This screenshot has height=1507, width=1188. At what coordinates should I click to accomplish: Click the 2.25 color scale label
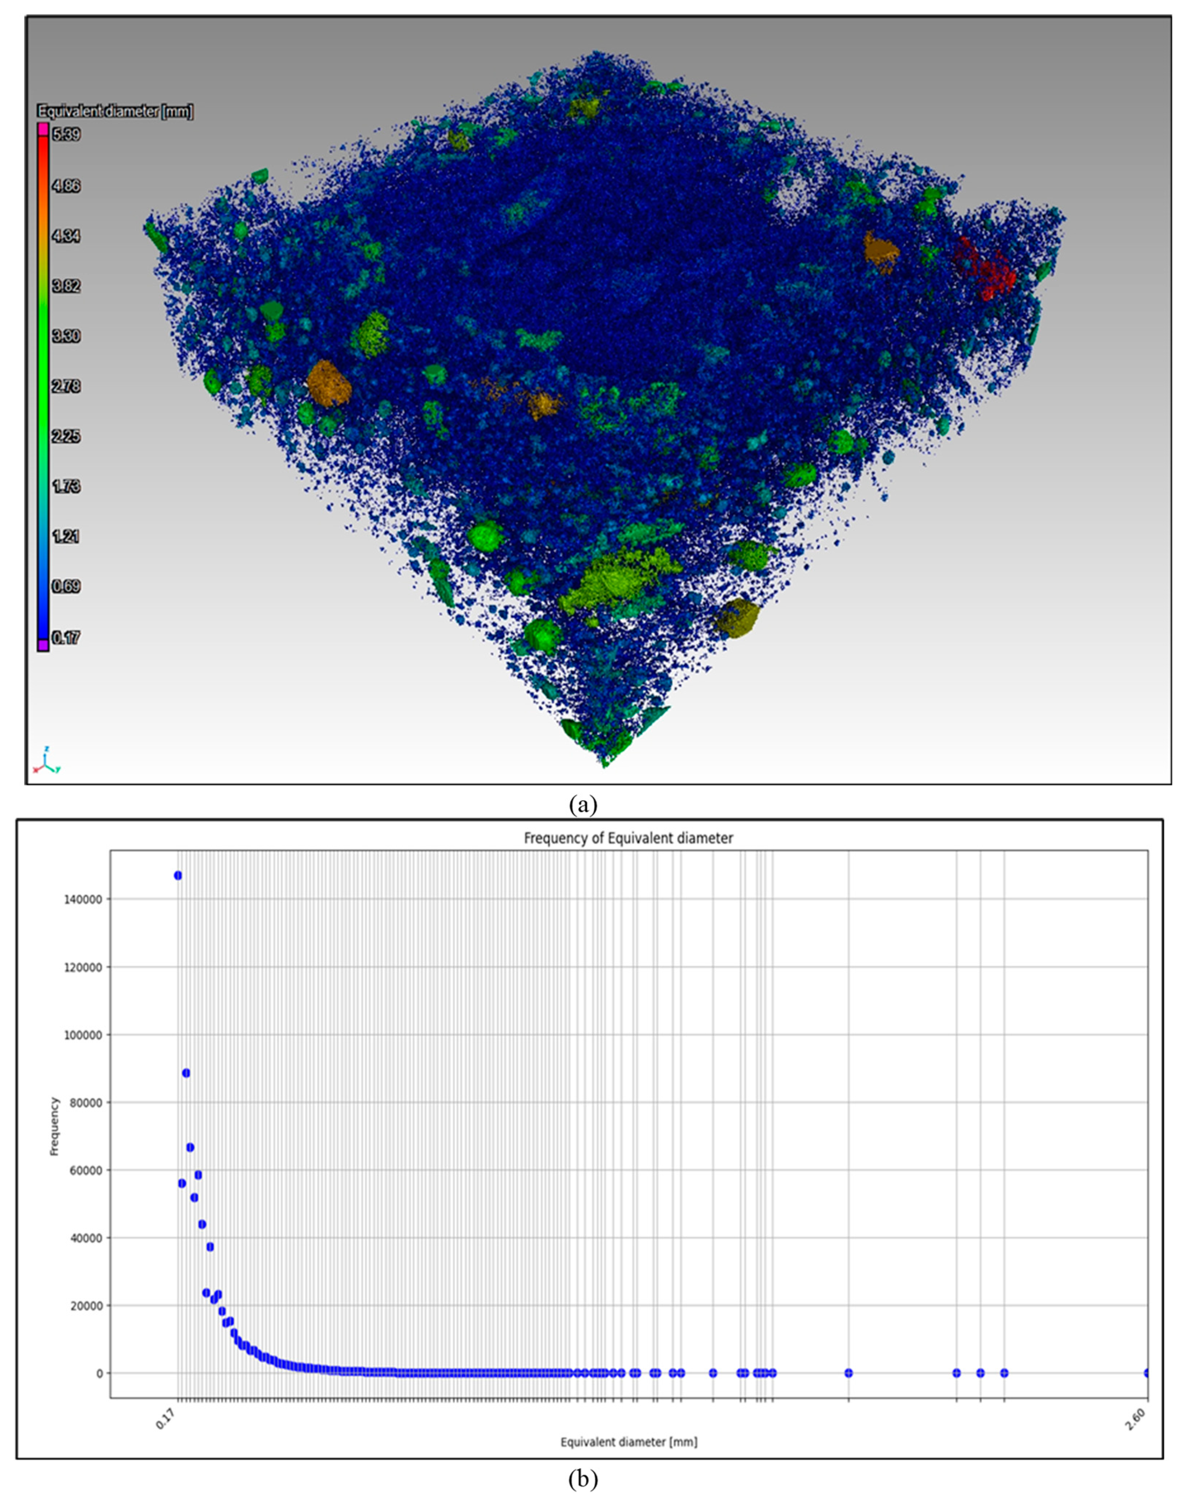tap(67, 436)
